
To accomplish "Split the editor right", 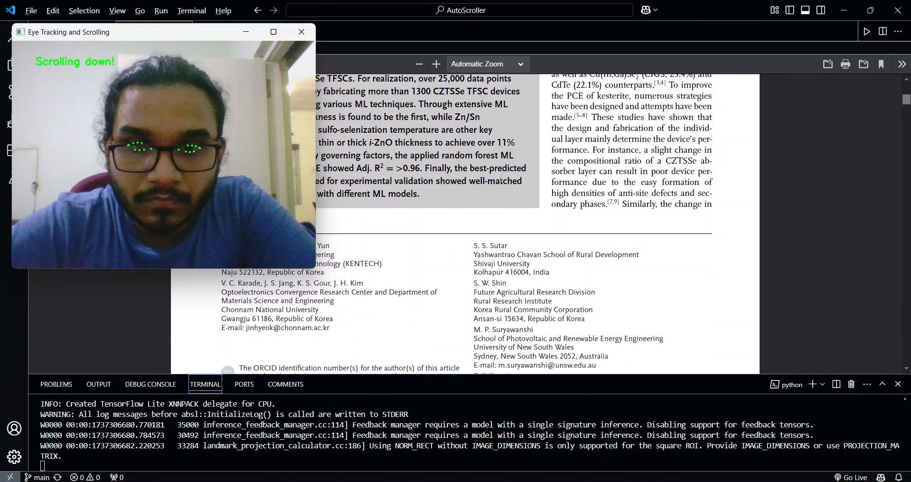I will (883, 31).
